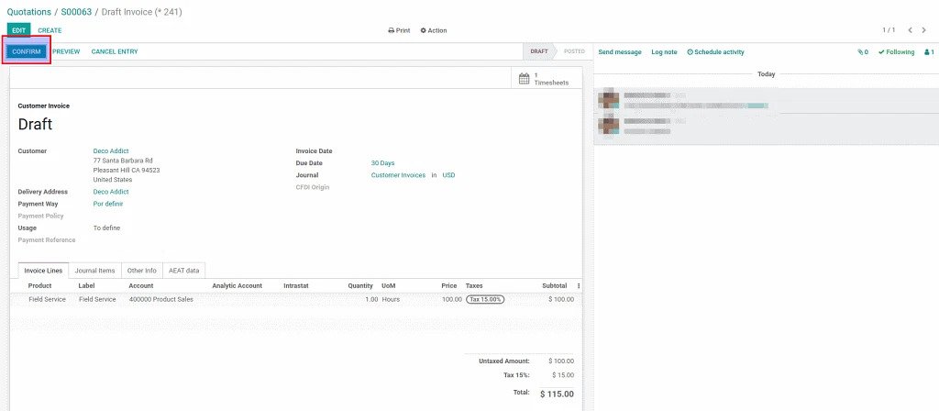This screenshot has width=939, height=411.
Task: Open Por definir payment way link
Action: tap(108, 204)
